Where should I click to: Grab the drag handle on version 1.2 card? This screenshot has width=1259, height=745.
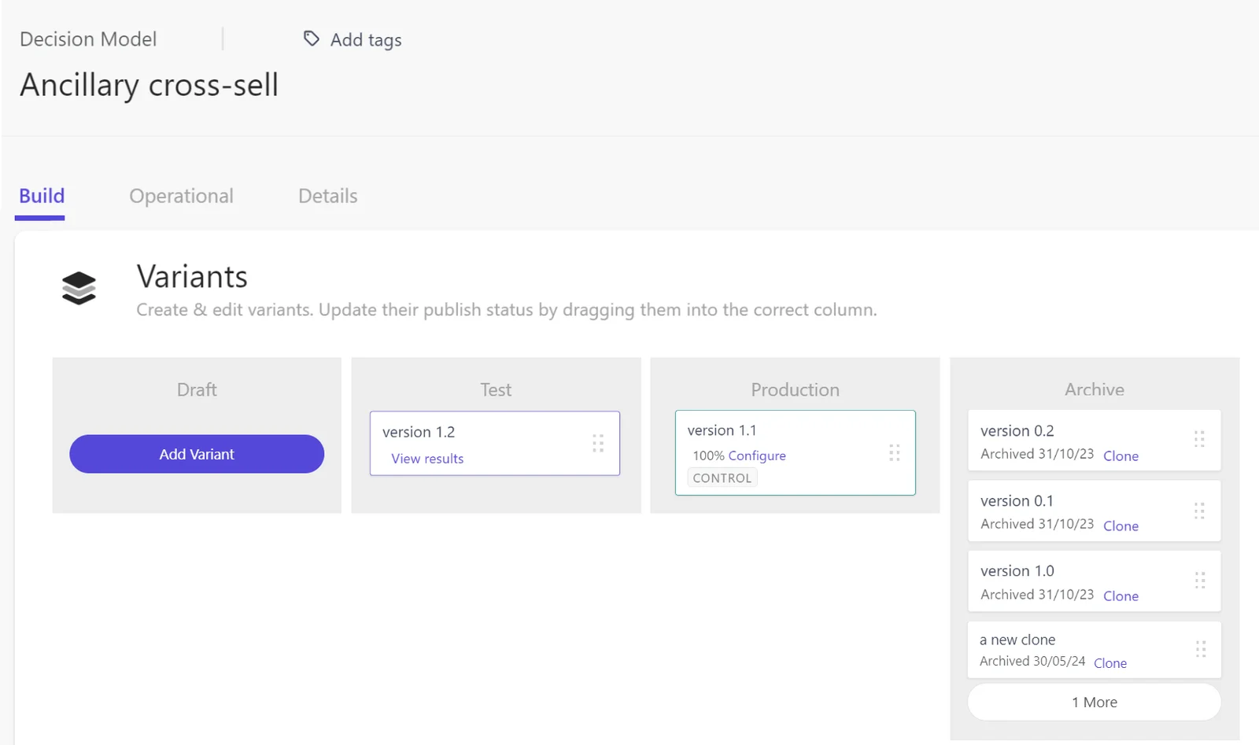coord(598,443)
